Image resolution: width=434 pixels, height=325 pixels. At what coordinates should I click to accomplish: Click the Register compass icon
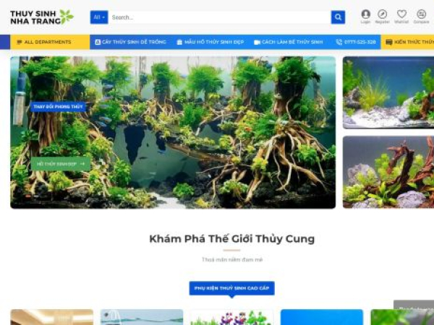382,14
